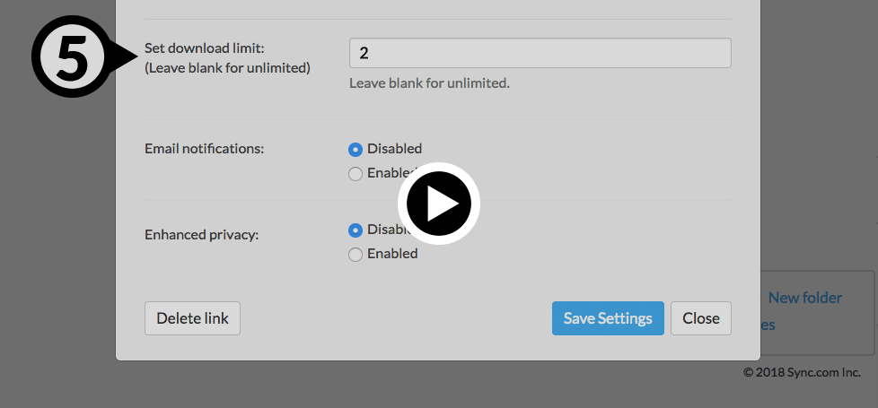
Task: Click the '(Leave blank for unlimited)' sub-label
Action: click(x=227, y=67)
